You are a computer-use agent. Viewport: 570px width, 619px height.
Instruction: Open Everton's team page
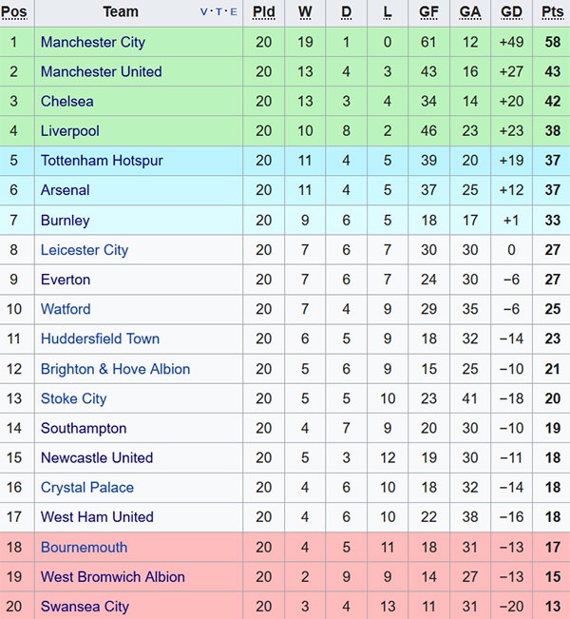(x=66, y=280)
